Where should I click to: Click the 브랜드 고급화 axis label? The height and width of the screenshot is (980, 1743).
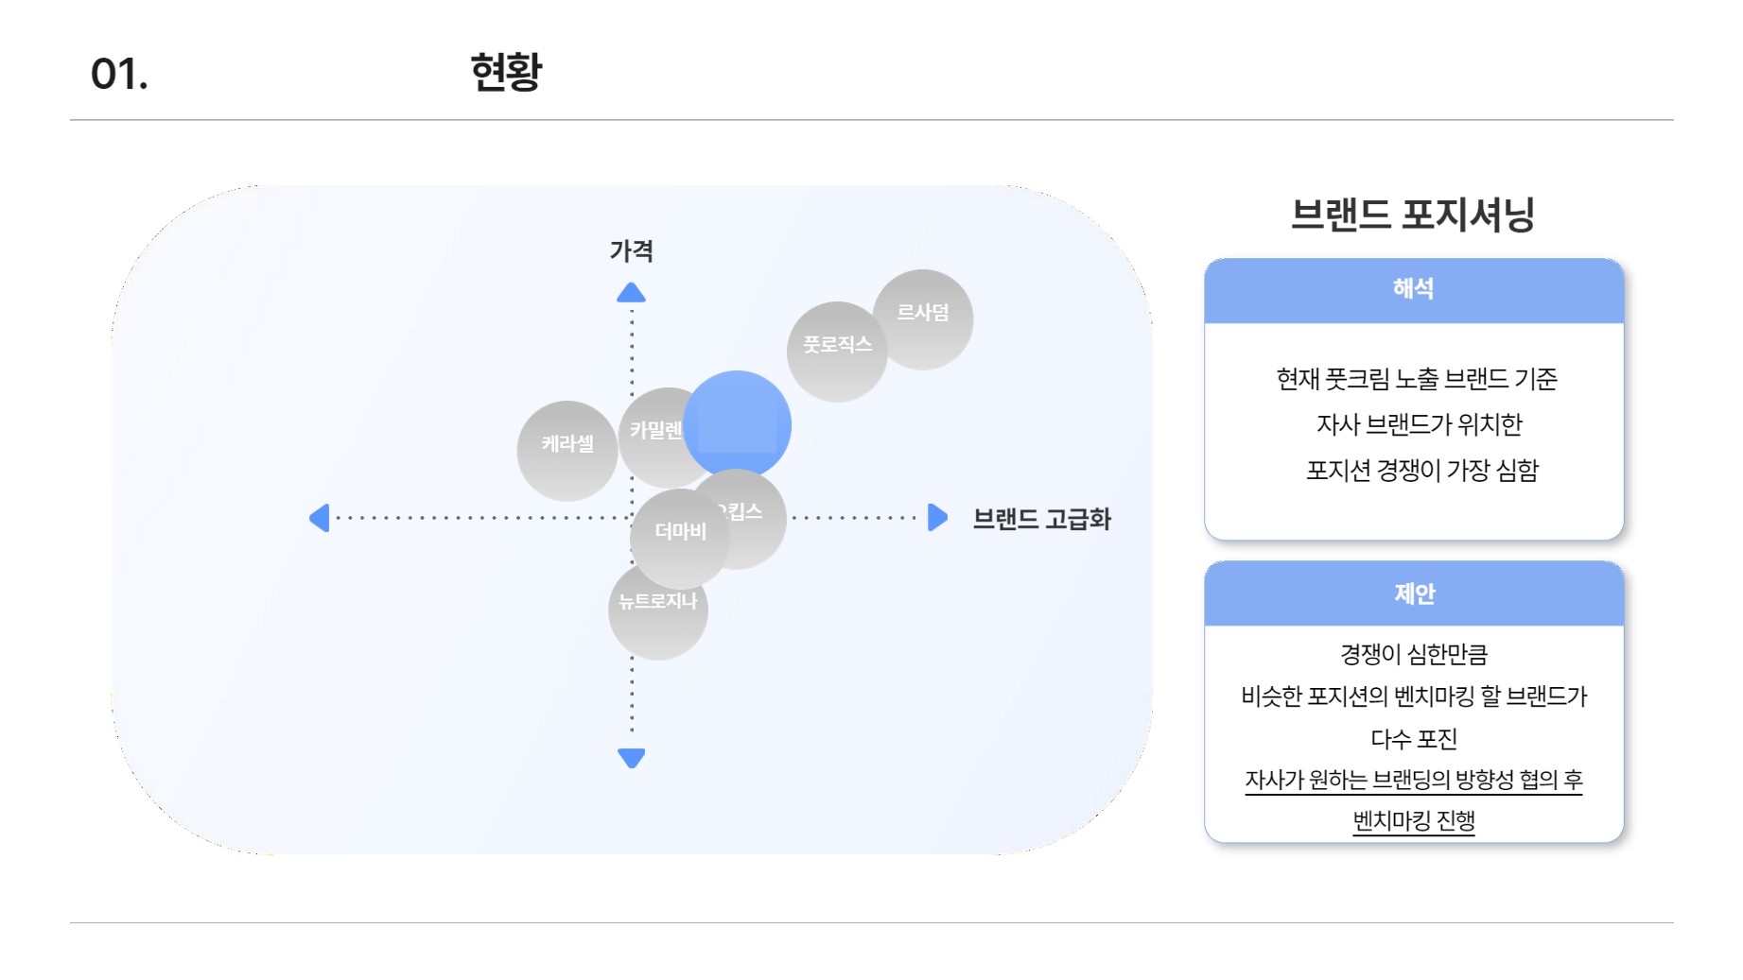[1041, 519]
